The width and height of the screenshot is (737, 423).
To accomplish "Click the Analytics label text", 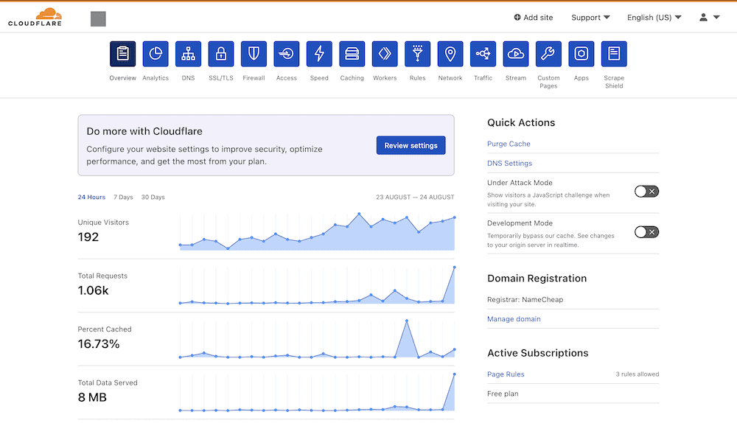I will click(x=156, y=78).
